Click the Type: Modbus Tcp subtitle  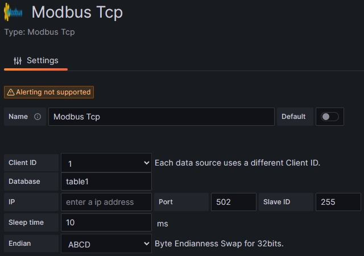click(39, 32)
